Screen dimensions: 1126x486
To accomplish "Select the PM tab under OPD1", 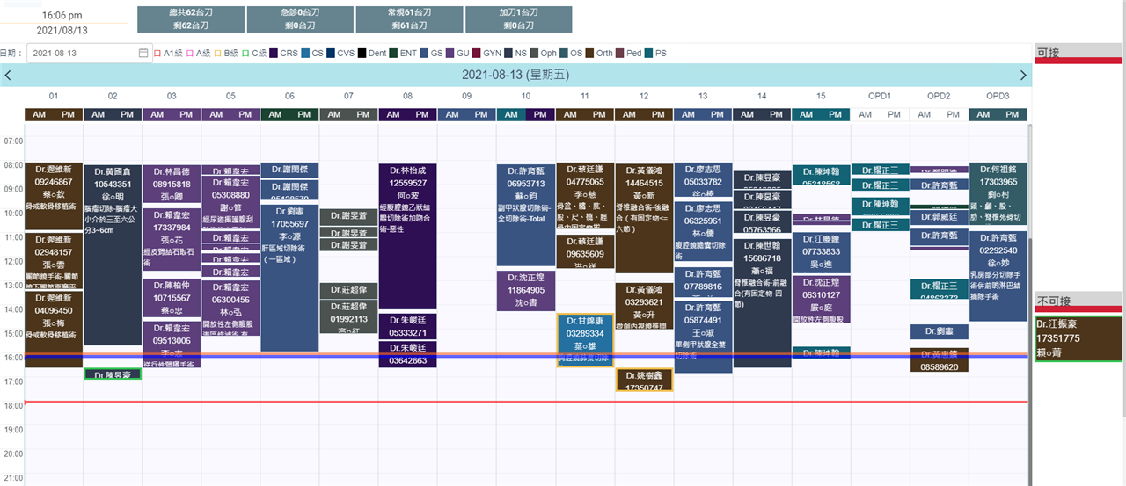I will pos(894,115).
